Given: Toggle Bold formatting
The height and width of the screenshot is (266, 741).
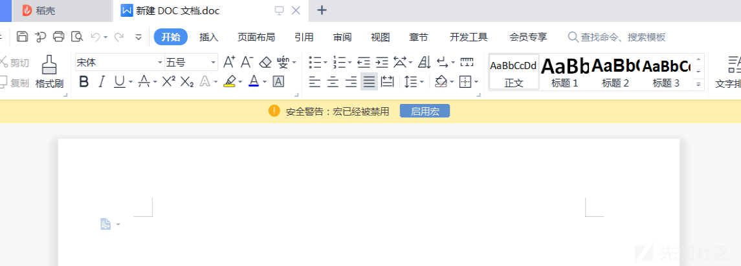Looking at the screenshot, I should [83, 81].
